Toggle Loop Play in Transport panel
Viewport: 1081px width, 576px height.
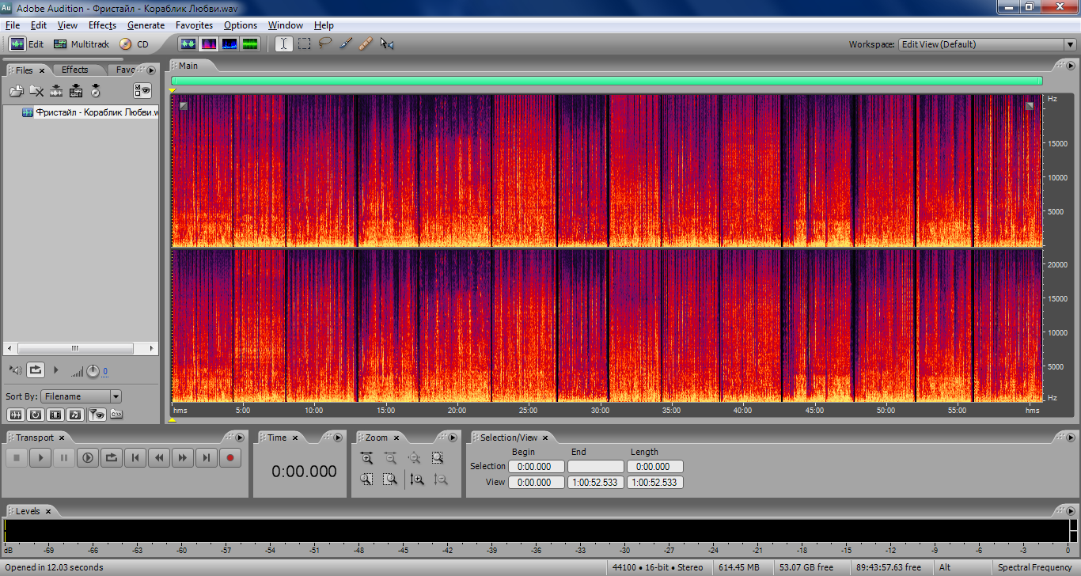click(112, 457)
